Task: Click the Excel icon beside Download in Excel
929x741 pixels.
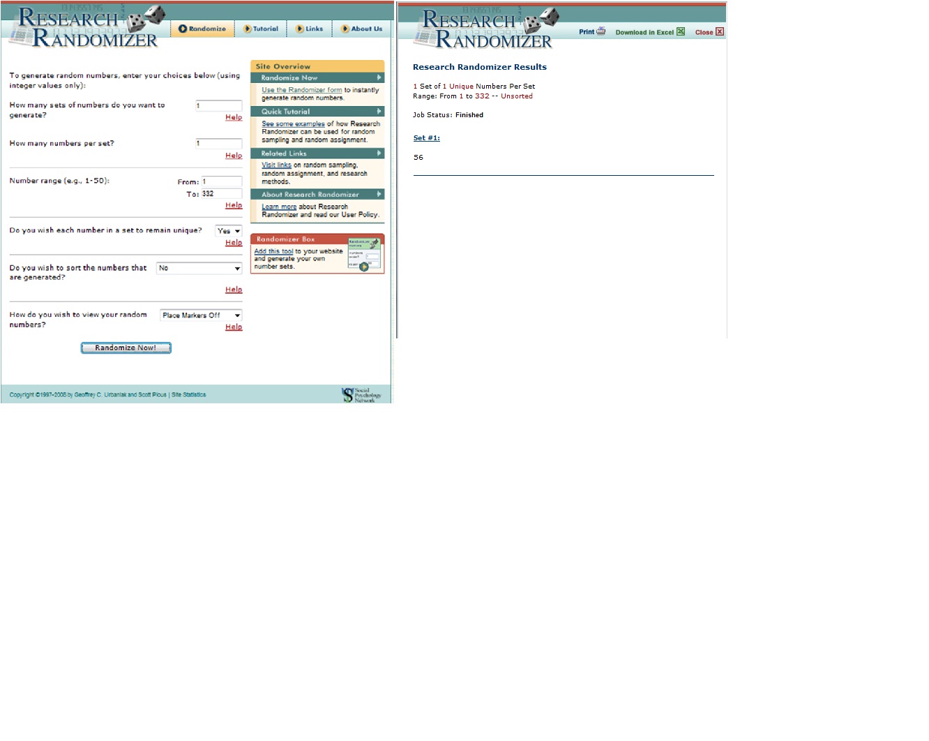Action: point(681,31)
